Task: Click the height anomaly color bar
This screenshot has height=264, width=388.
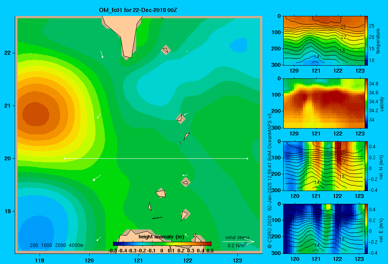Action: pos(162,244)
